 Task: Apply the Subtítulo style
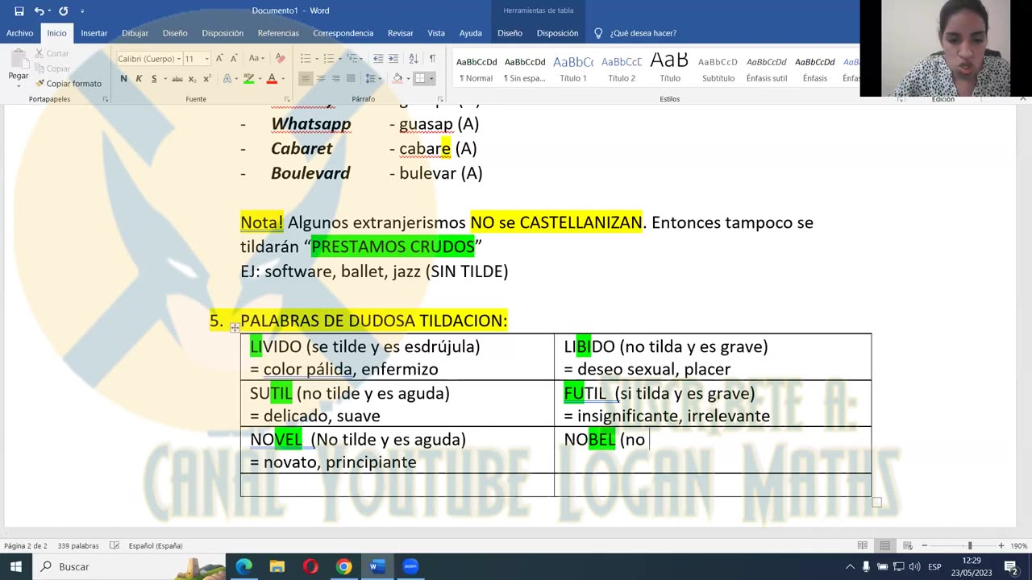tap(718, 68)
